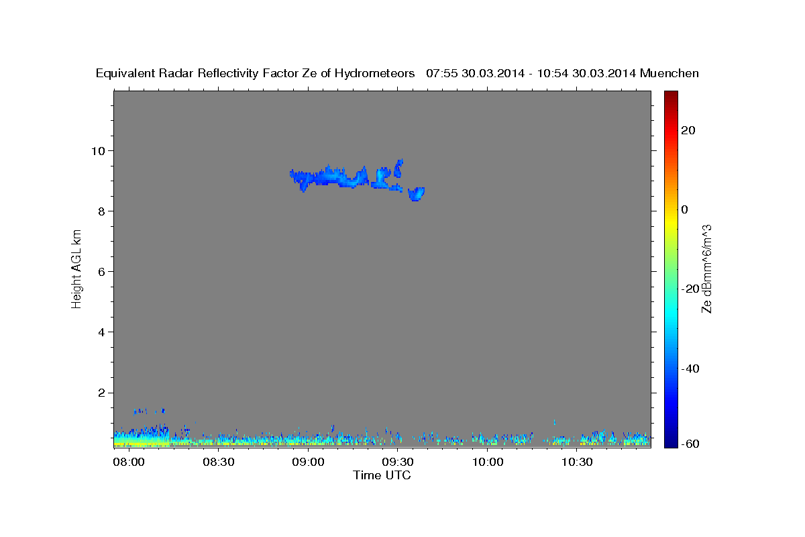Click the 'Height AGL km' axis label
The width and height of the screenshot is (805, 537).
77,268
